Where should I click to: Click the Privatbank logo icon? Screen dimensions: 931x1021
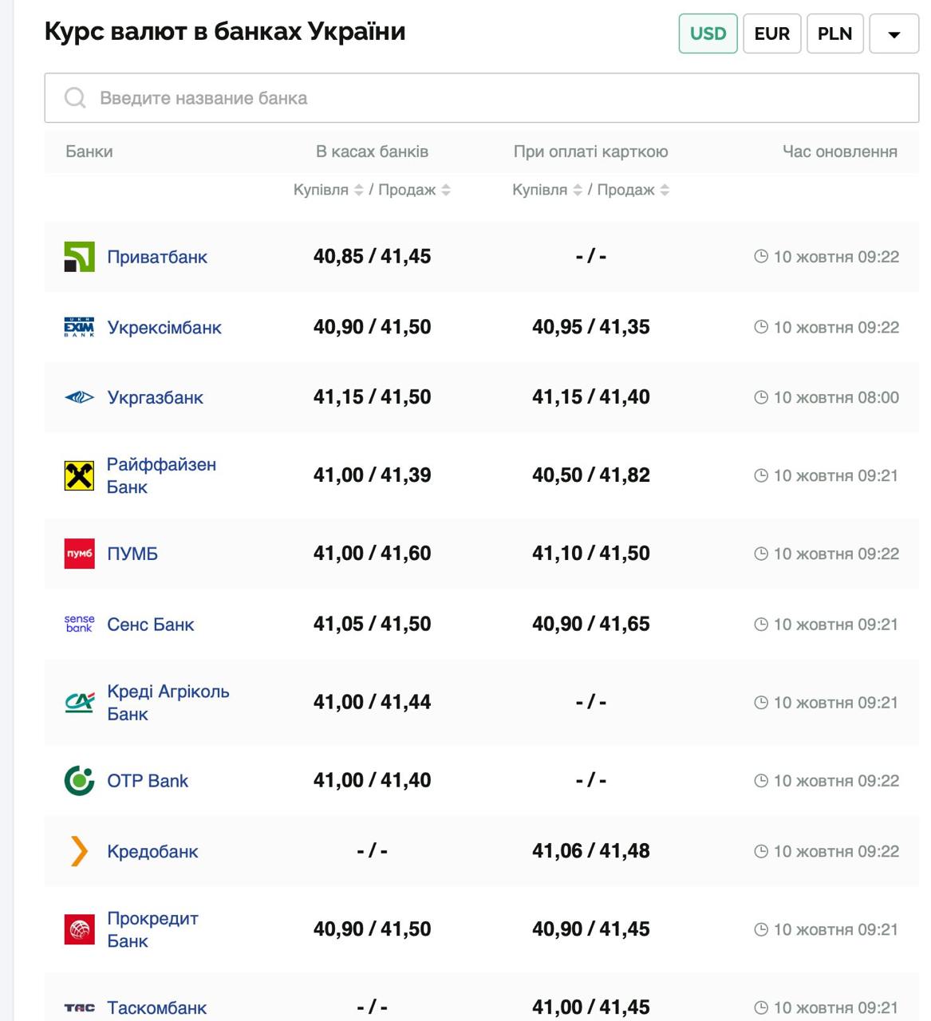pyautogui.click(x=79, y=257)
